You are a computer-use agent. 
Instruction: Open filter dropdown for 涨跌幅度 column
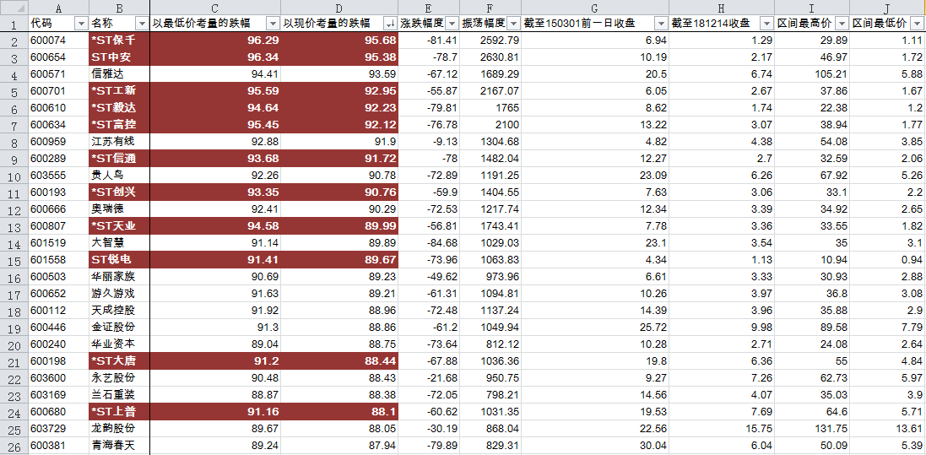coord(452,24)
